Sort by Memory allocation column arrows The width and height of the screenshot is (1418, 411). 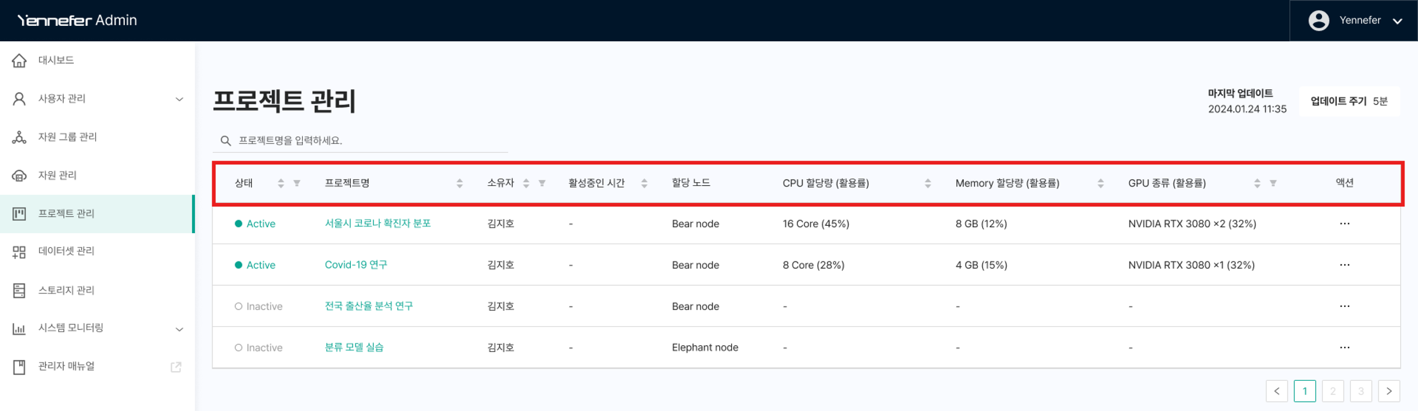(x=1100, y=183)
